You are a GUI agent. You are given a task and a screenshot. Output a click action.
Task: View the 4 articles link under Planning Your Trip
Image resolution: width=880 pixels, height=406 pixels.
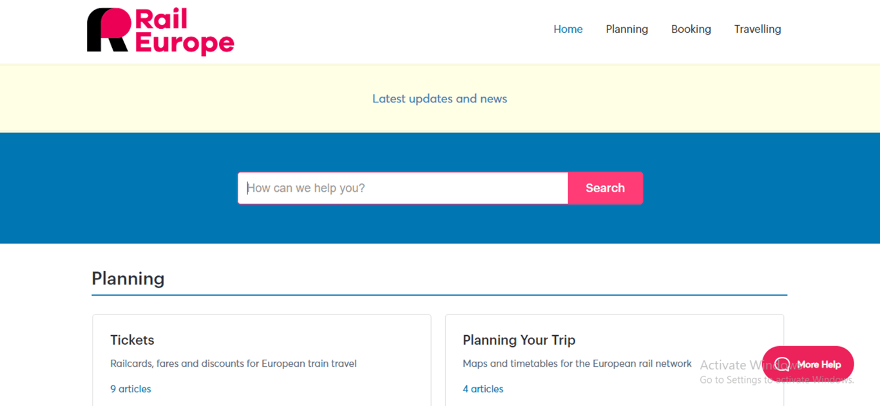tap(483, 389)
